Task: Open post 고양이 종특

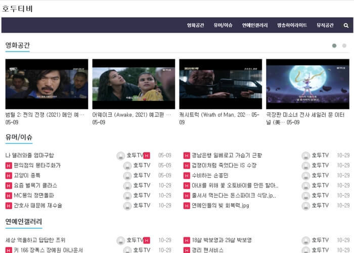Action: pyautogui.click(x=27, y=175)
